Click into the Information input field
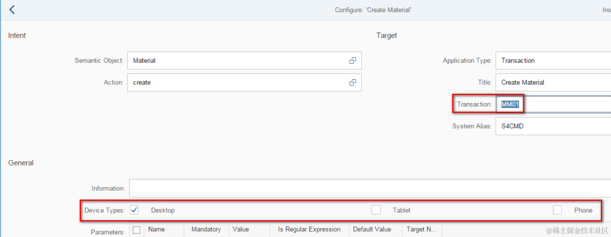 click(370, 188)
